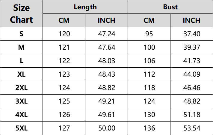
Task: Click the 4XL size row label
Action: pyautogui.click(x=22, y=115)
